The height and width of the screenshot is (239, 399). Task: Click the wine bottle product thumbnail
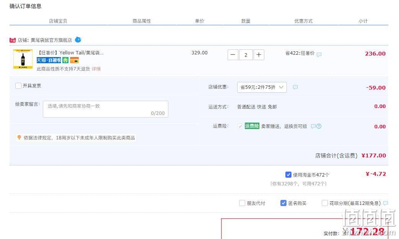(x=23, y=59)
